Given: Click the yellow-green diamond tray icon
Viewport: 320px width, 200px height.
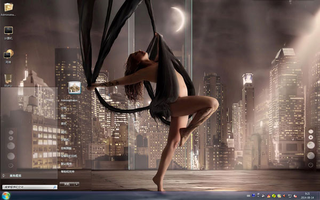Looking at the screenshot, I should 274,196.
